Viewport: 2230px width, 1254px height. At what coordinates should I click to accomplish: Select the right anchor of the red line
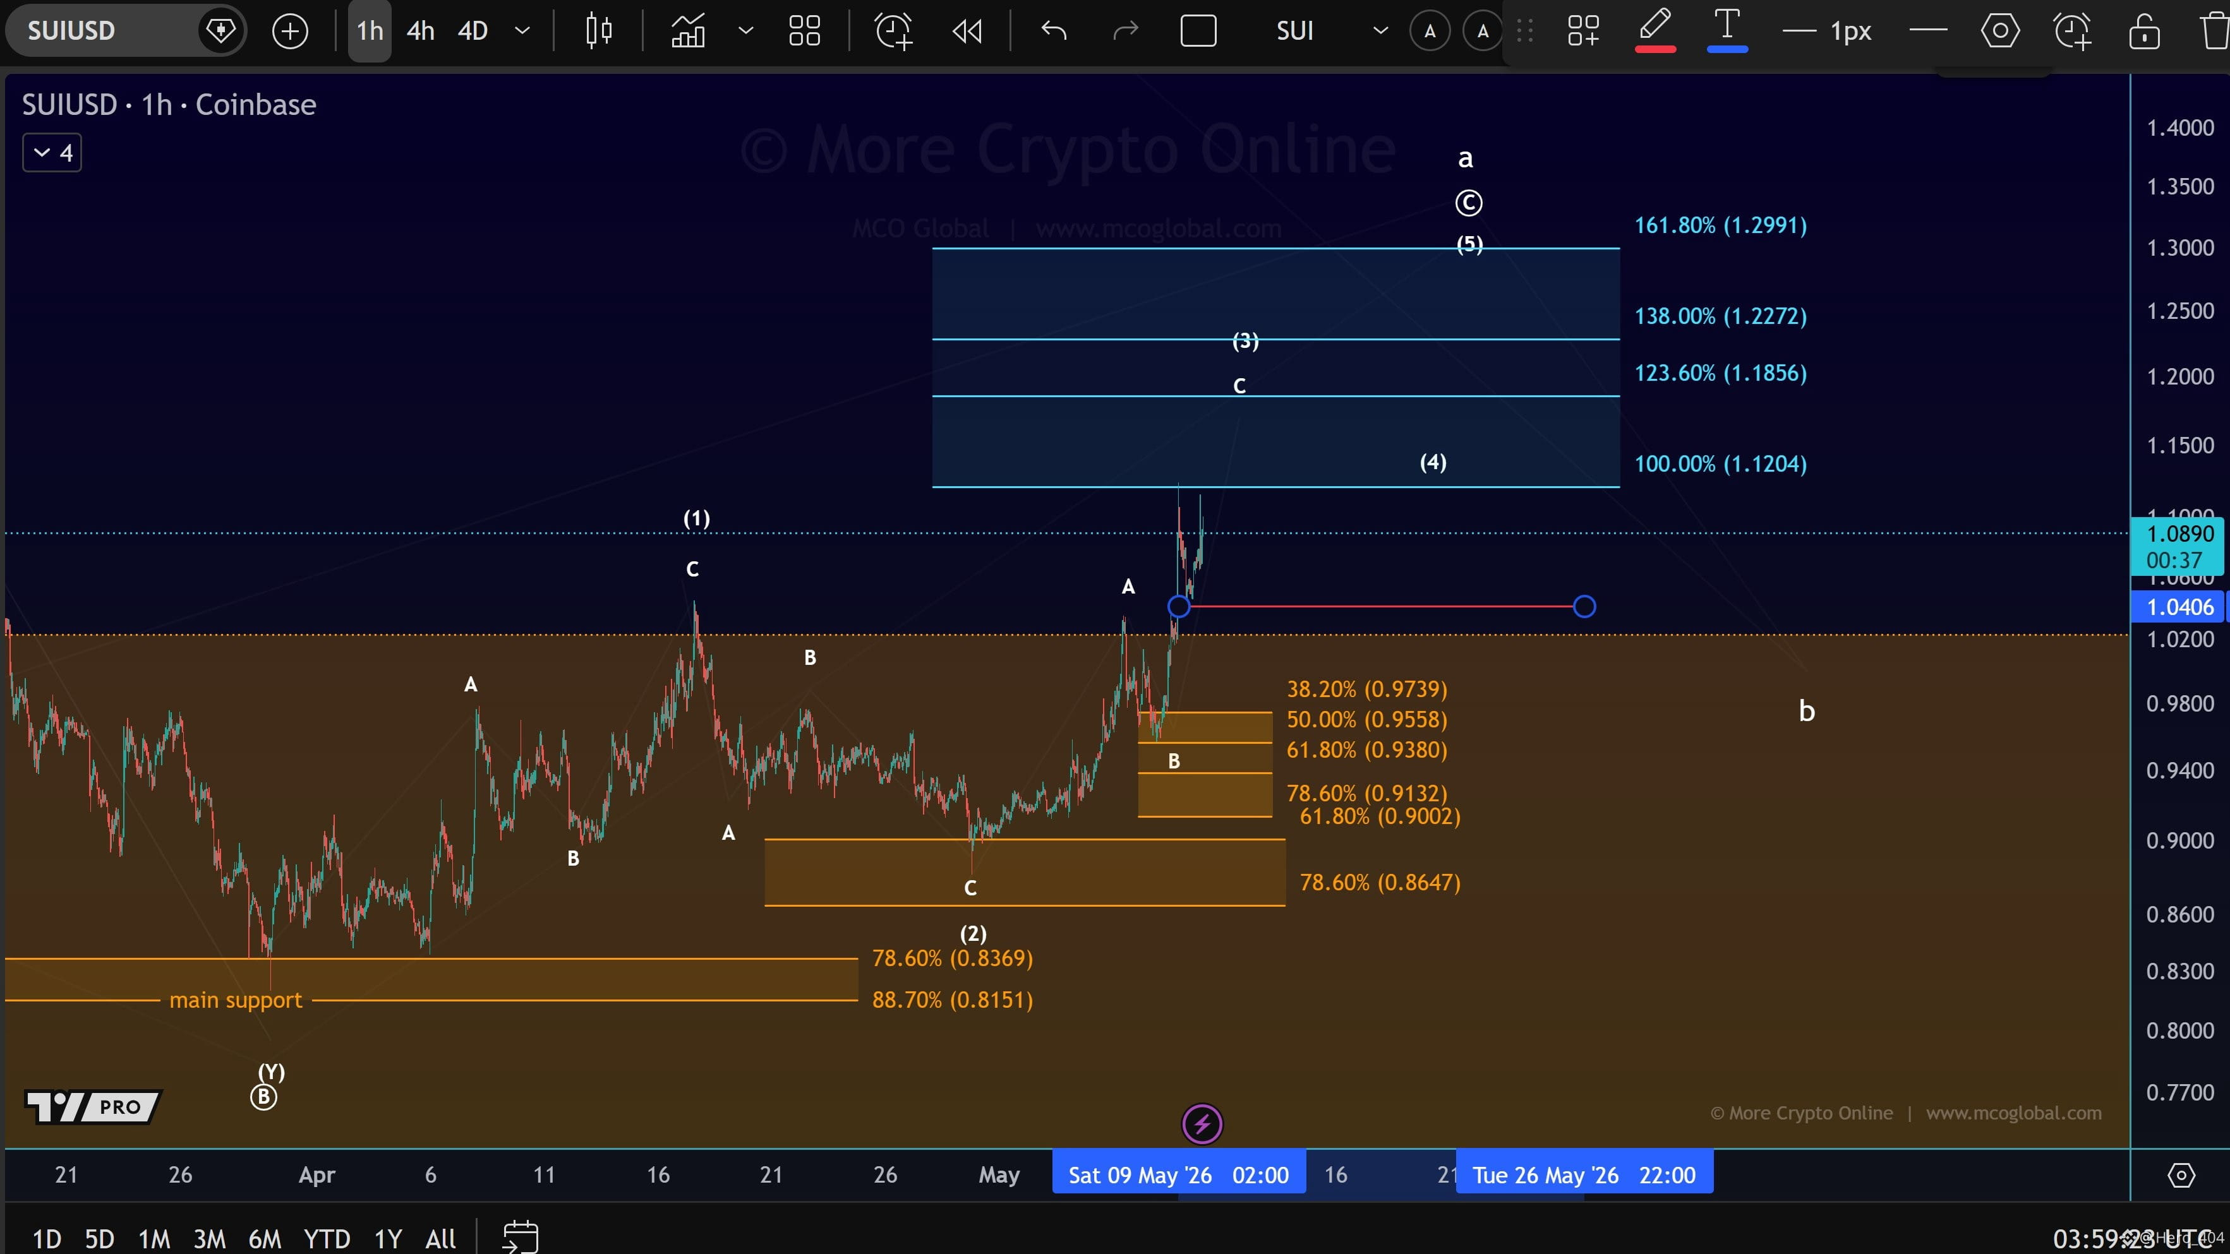[1584, 607]
